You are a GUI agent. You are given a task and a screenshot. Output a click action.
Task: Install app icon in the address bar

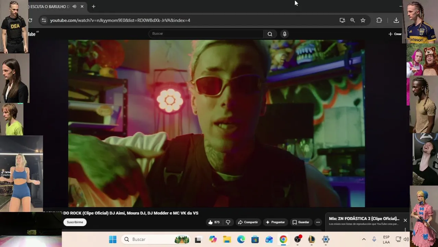click(342, 20)
